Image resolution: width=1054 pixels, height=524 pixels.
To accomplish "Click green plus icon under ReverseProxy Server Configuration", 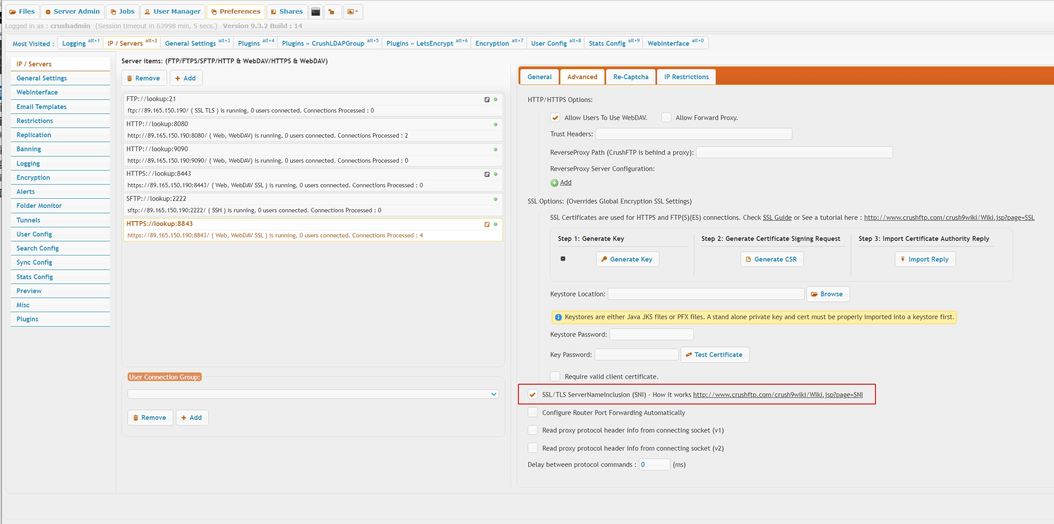I will (554, 183).
